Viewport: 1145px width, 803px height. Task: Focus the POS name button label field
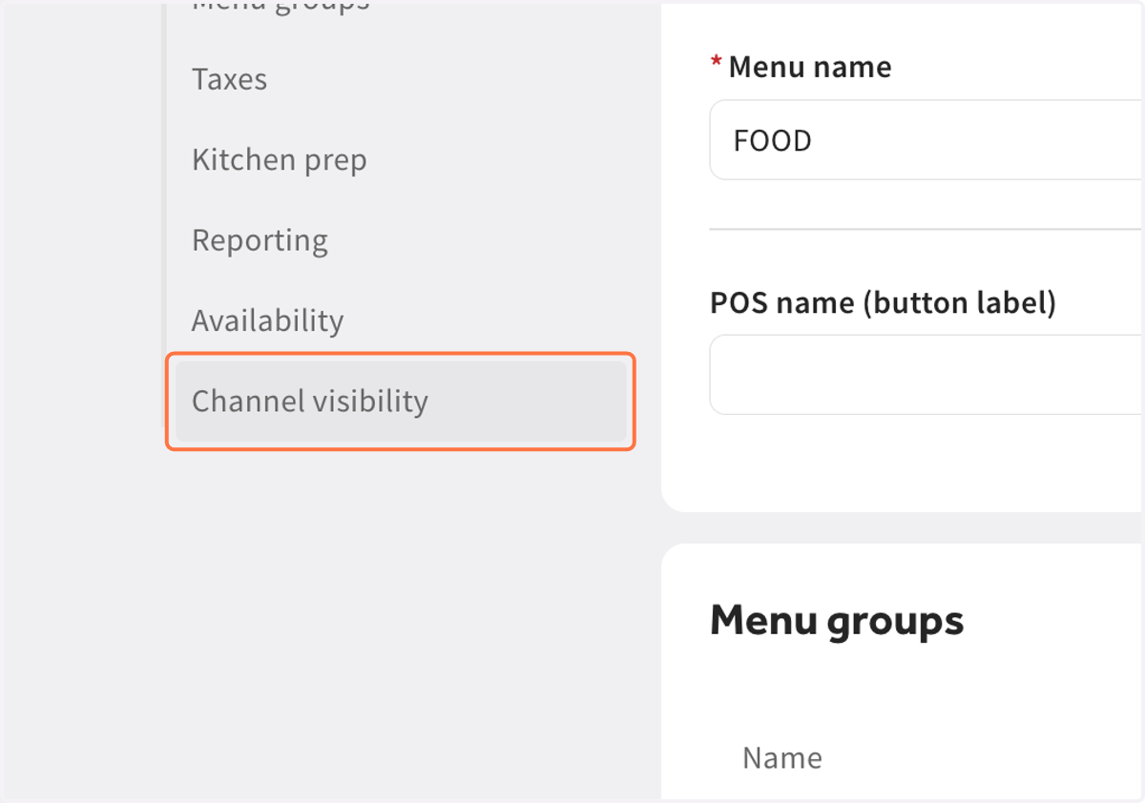pyautogui.click(x=926, y=375)
